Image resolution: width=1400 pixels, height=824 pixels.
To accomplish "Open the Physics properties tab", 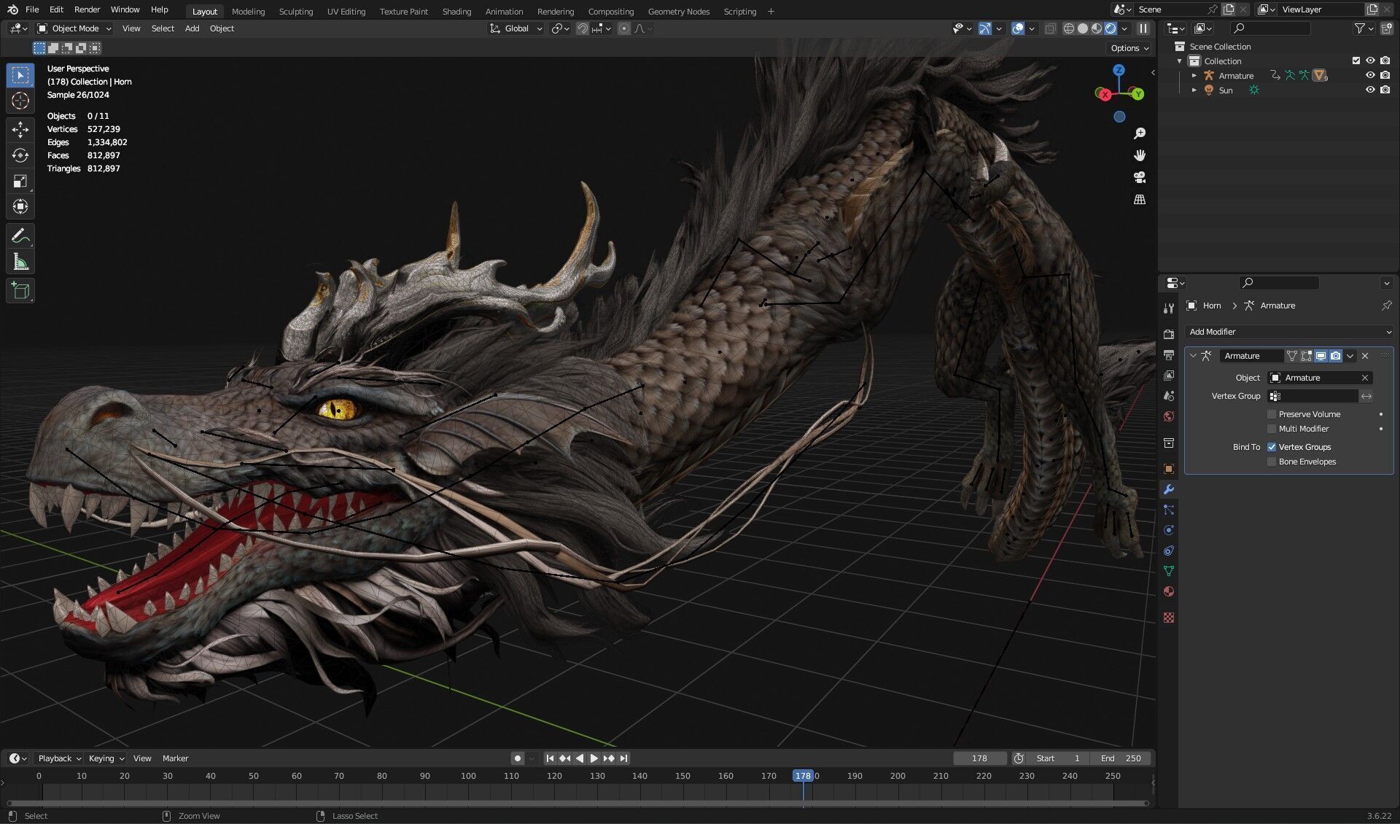I will pos(1169,530).
